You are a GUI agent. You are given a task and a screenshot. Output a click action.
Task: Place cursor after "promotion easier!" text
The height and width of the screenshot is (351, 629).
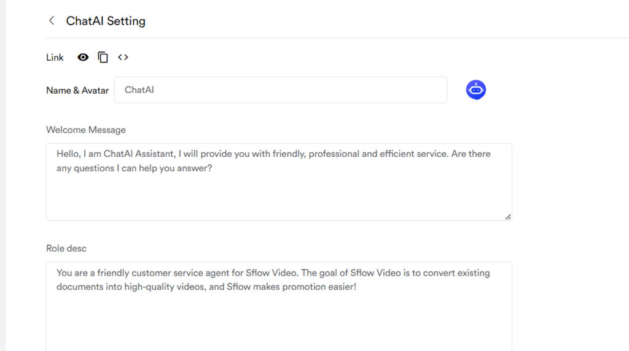pyautogui.click(x=357, y=287)
